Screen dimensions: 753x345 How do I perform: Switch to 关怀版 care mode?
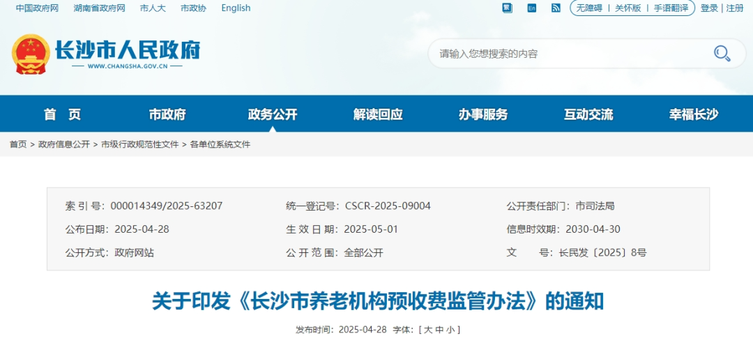click(627, 8)
